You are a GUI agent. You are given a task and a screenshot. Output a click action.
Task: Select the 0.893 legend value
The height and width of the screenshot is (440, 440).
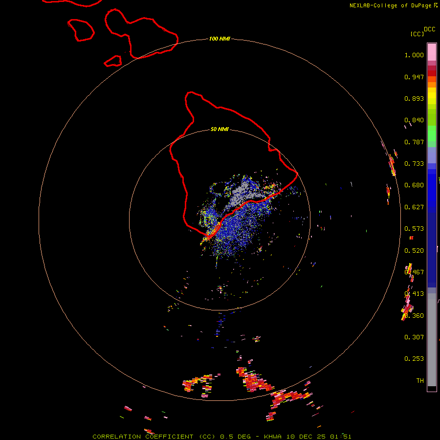coord(414,98)
